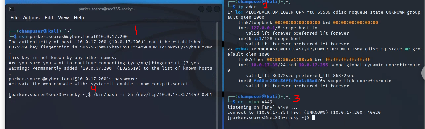Click the link/loopback MAC address line
425x129 pixels.
308,22
